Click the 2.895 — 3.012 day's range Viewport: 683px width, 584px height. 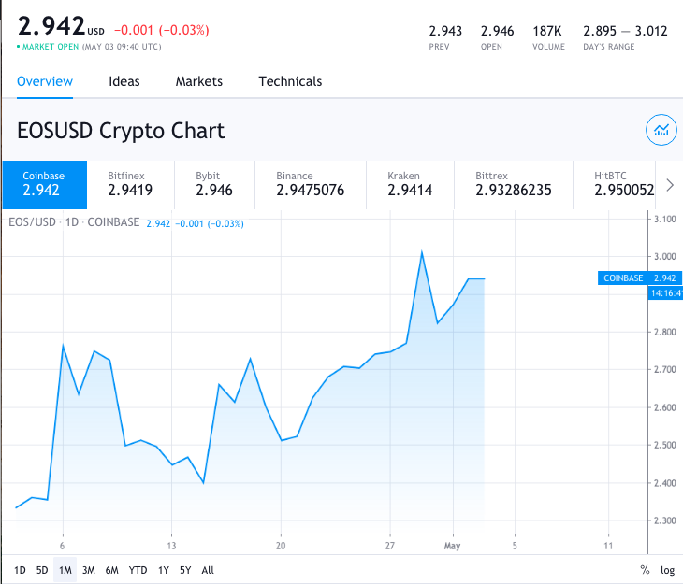(x=625, y=31)
